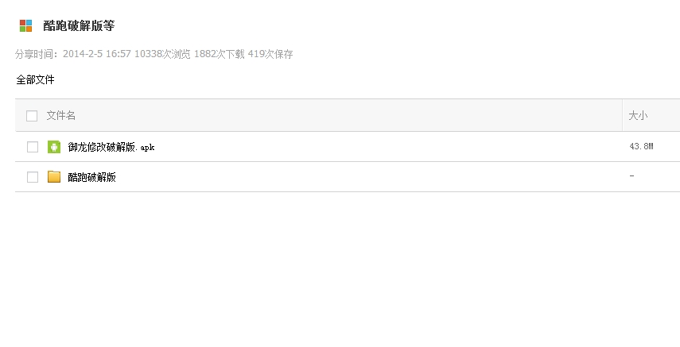Viewport: 680px width, 347px height.
Task: Open the 酷跑破解版 folder by its name
Action: (x=91, y=177)
